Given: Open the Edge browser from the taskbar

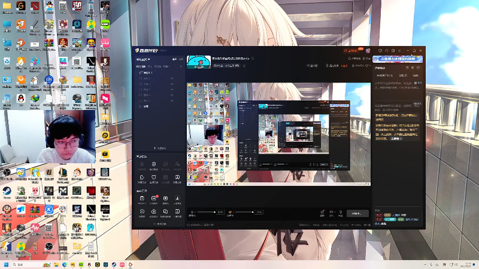Looking at the screenshot, I should pyautogui.click(x=65, y=264).
